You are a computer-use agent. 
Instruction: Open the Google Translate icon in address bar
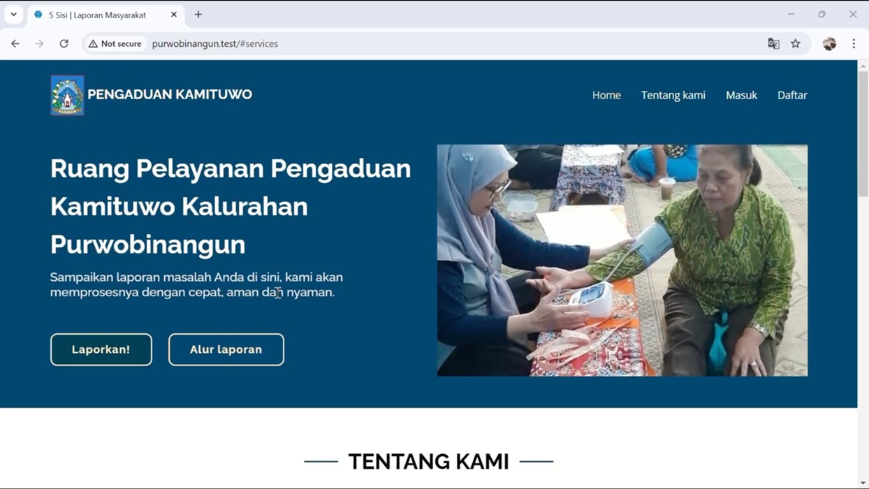click(773, 43)
